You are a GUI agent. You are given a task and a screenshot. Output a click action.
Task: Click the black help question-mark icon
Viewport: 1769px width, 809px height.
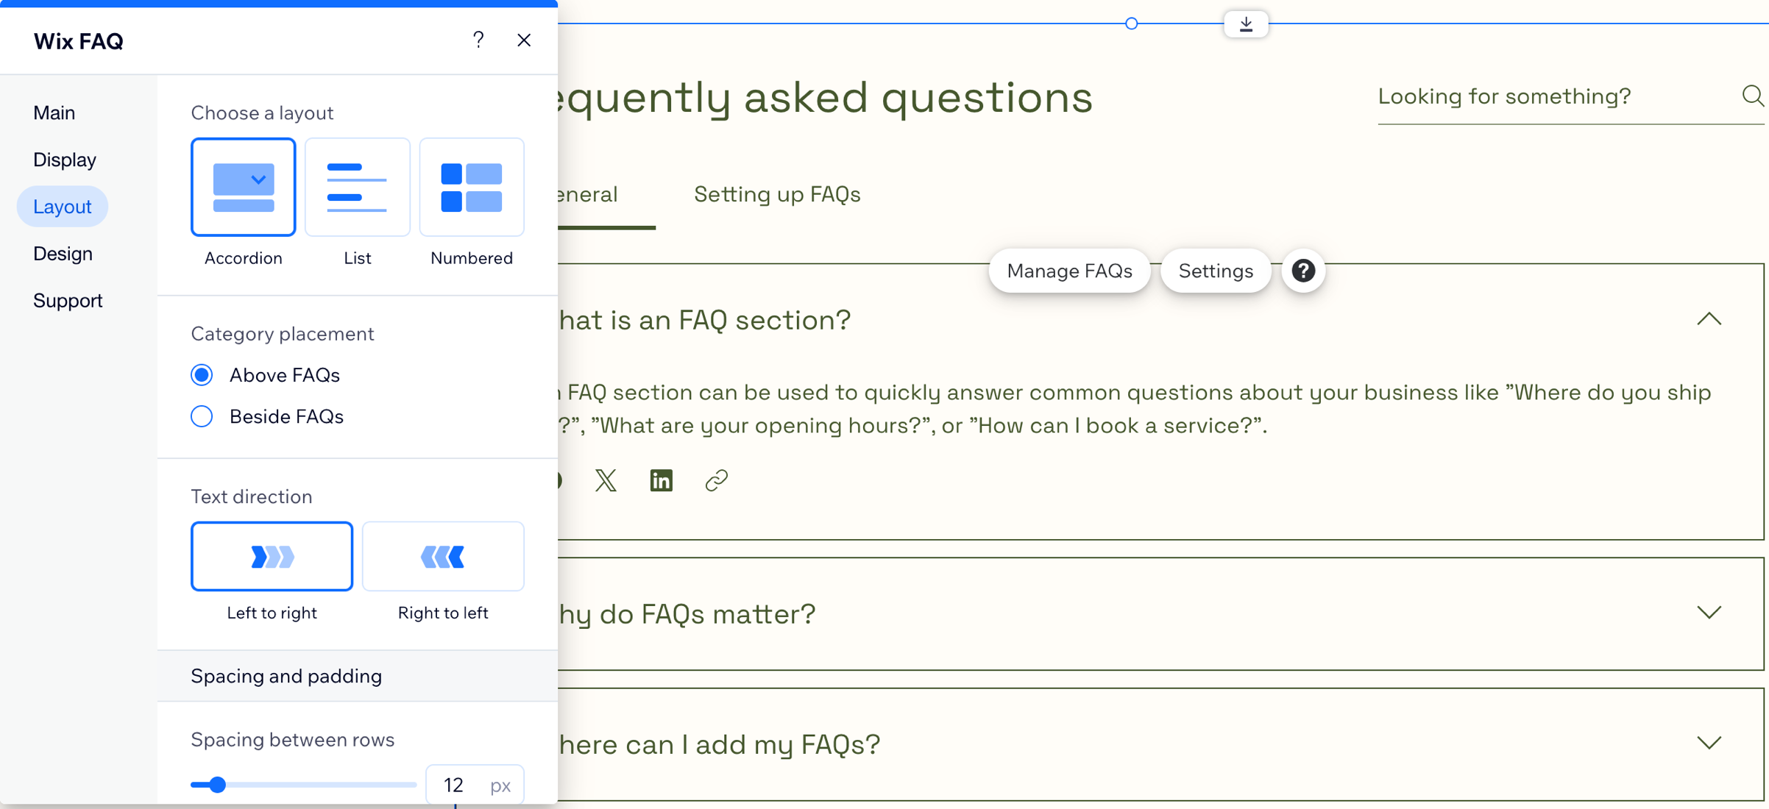point(1302,271)
